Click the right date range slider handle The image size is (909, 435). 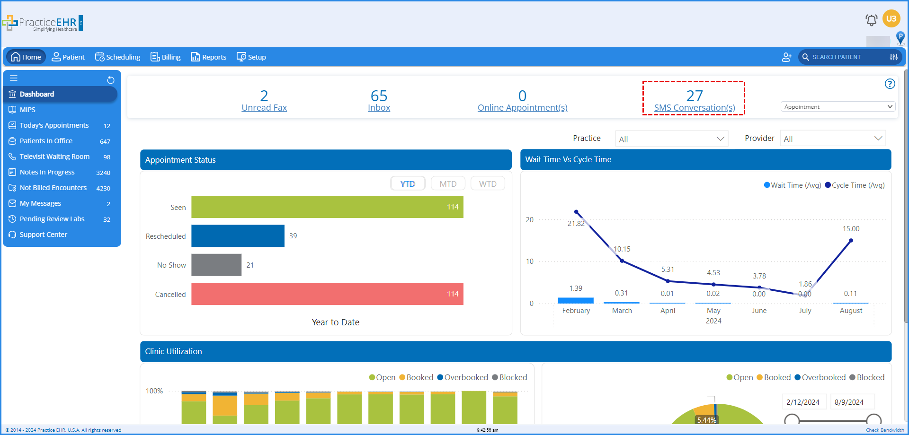click(874, 419)
